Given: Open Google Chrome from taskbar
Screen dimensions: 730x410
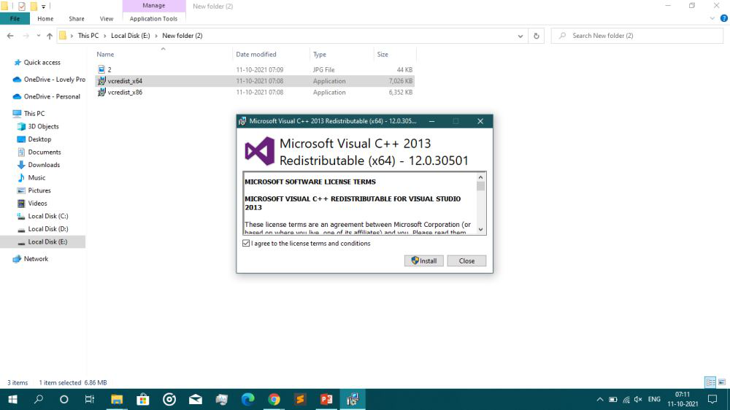Looking at the screenshot, I should point(274,399).
